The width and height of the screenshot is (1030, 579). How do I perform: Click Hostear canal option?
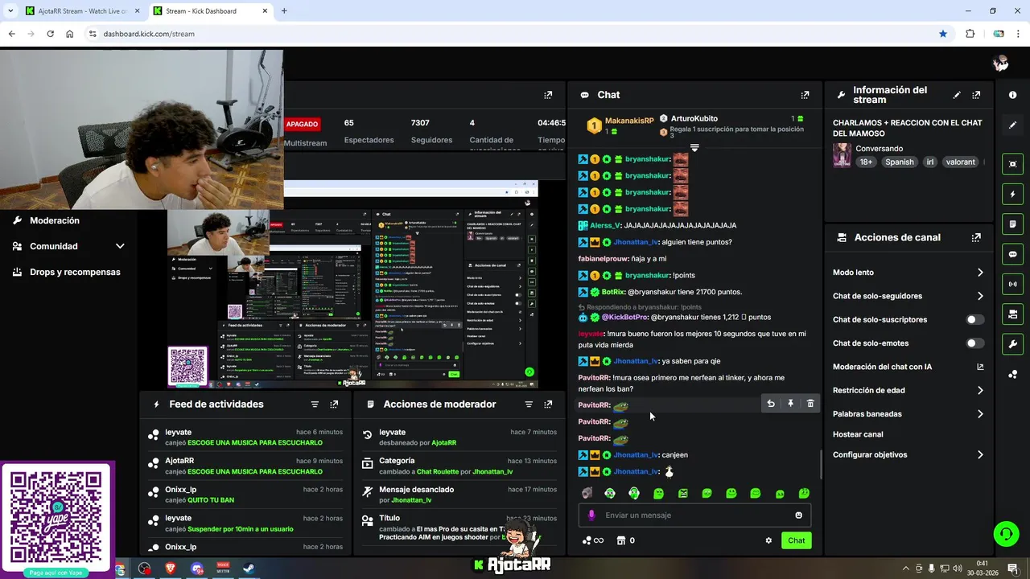pyautogui.click(x=858, y=434)
